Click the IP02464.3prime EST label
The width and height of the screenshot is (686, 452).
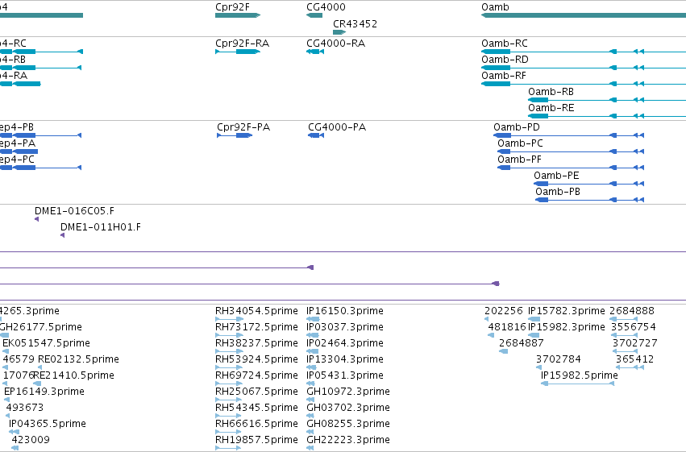345,343
